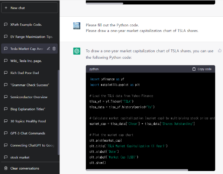Click chat icon beside EV Range Maximization Tips
This screenshot has height=174, width=223.
6,36
